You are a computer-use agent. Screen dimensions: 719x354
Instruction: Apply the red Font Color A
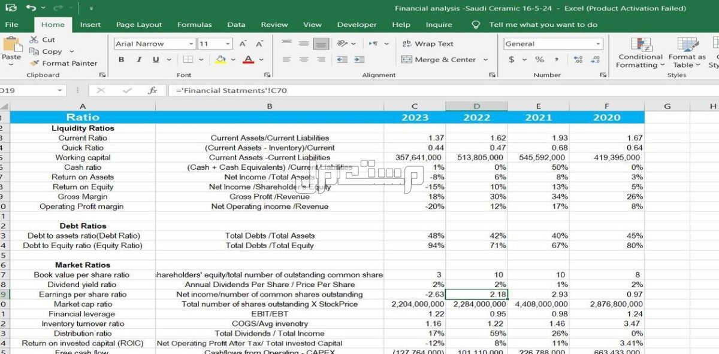(x=248, y=60)
